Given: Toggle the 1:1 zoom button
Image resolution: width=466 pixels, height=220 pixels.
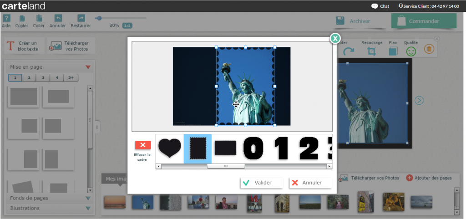Looking at the screenshot, I should point(128,26).
